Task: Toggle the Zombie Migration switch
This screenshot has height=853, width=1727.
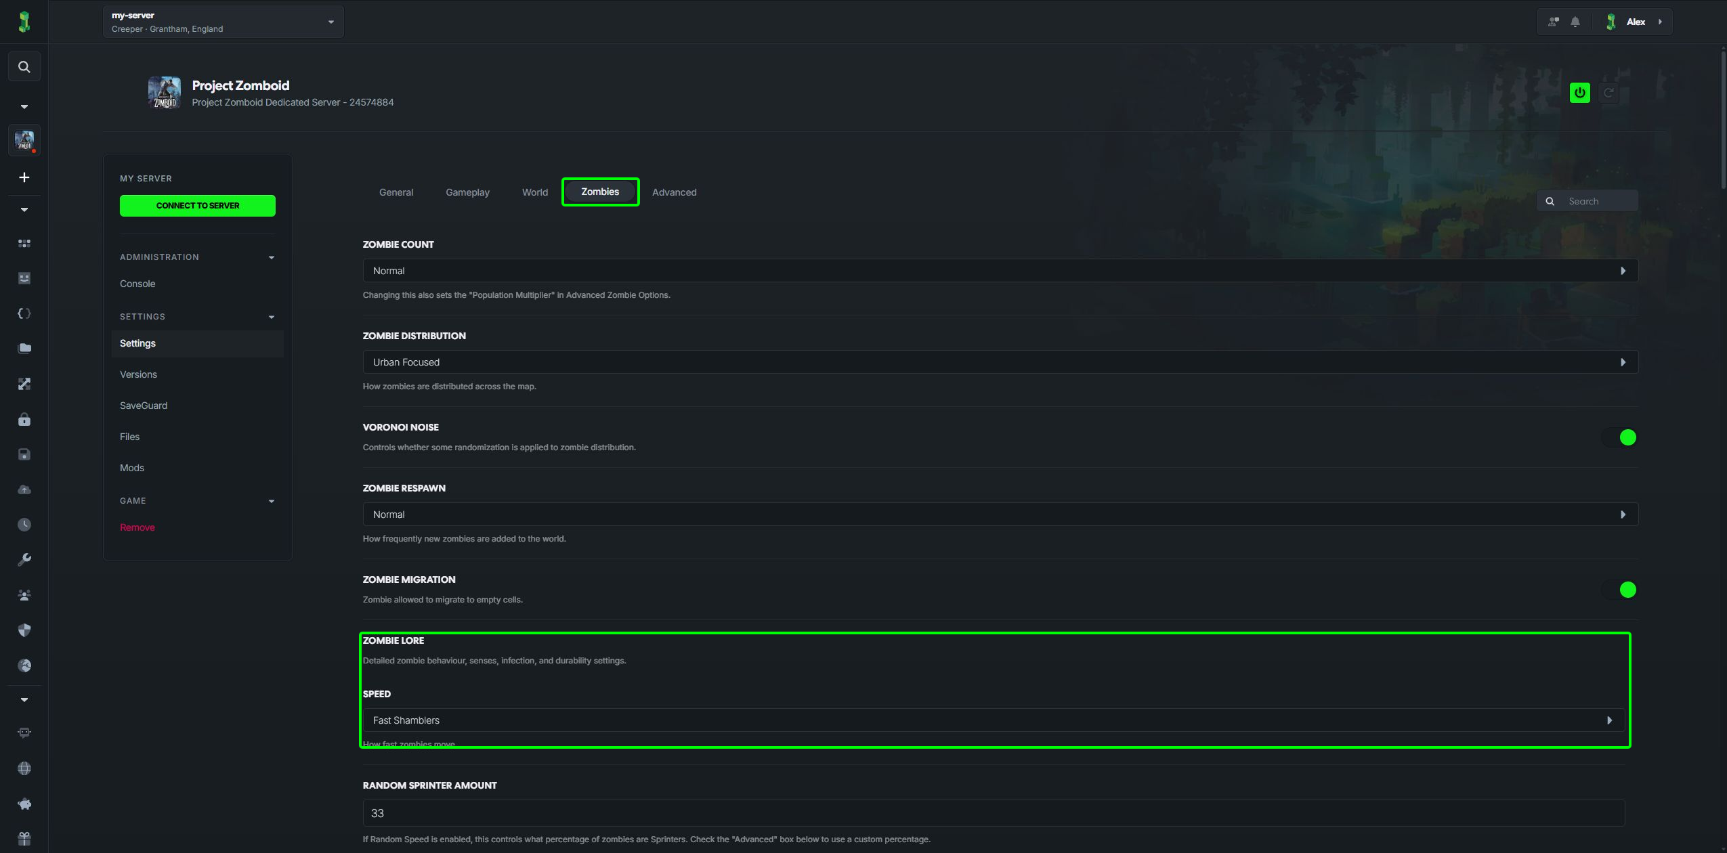Action: [1619, 590]
